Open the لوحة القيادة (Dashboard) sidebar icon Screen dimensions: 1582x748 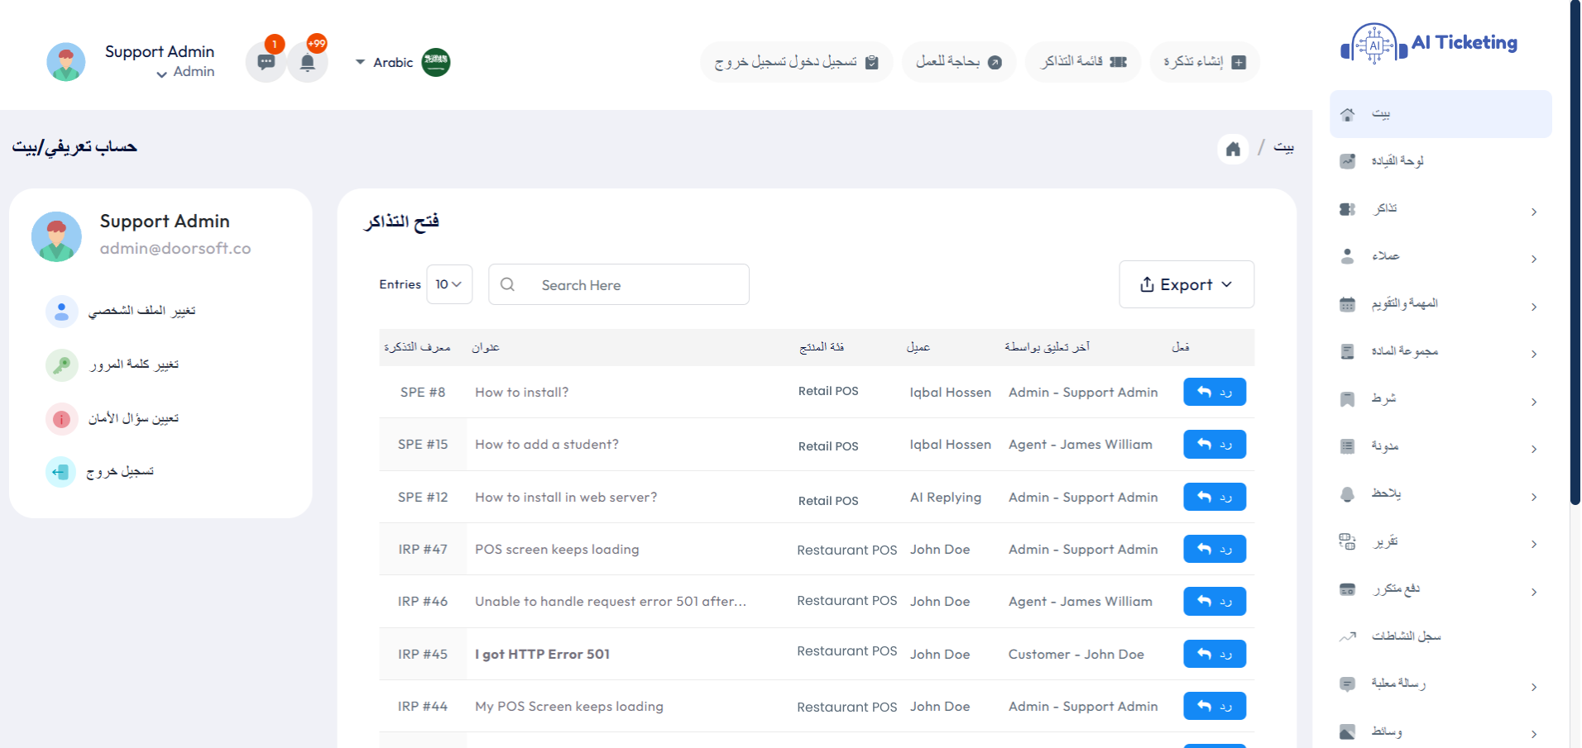click(x=1349, y=161)
